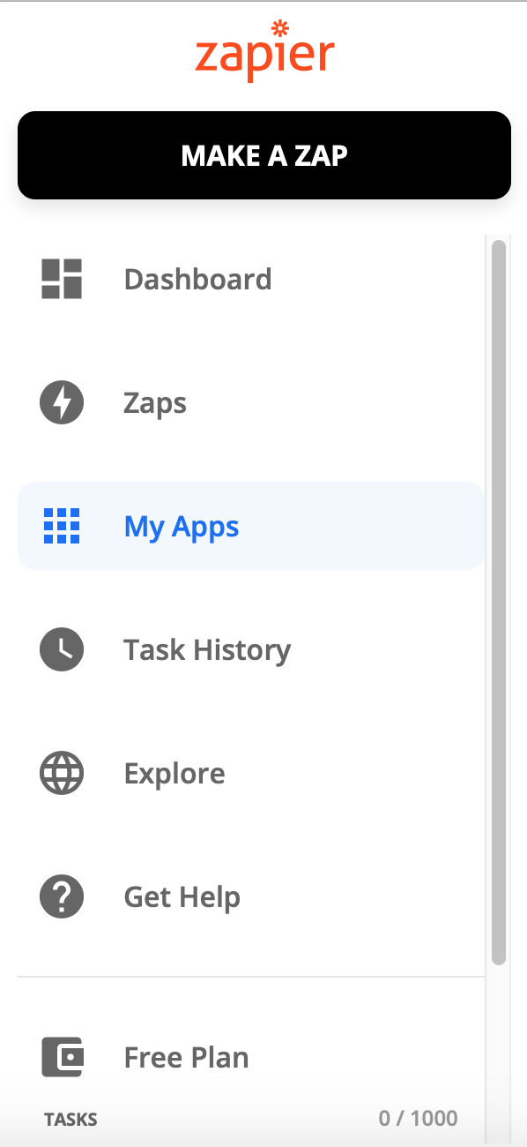Click the My Apps blue grid icon

pos(62,526)
